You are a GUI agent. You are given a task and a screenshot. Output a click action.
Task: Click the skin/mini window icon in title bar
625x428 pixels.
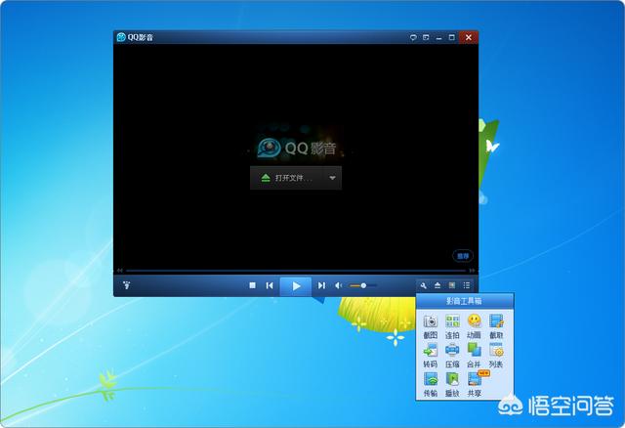pyautogui.click(x=426, y=37)
